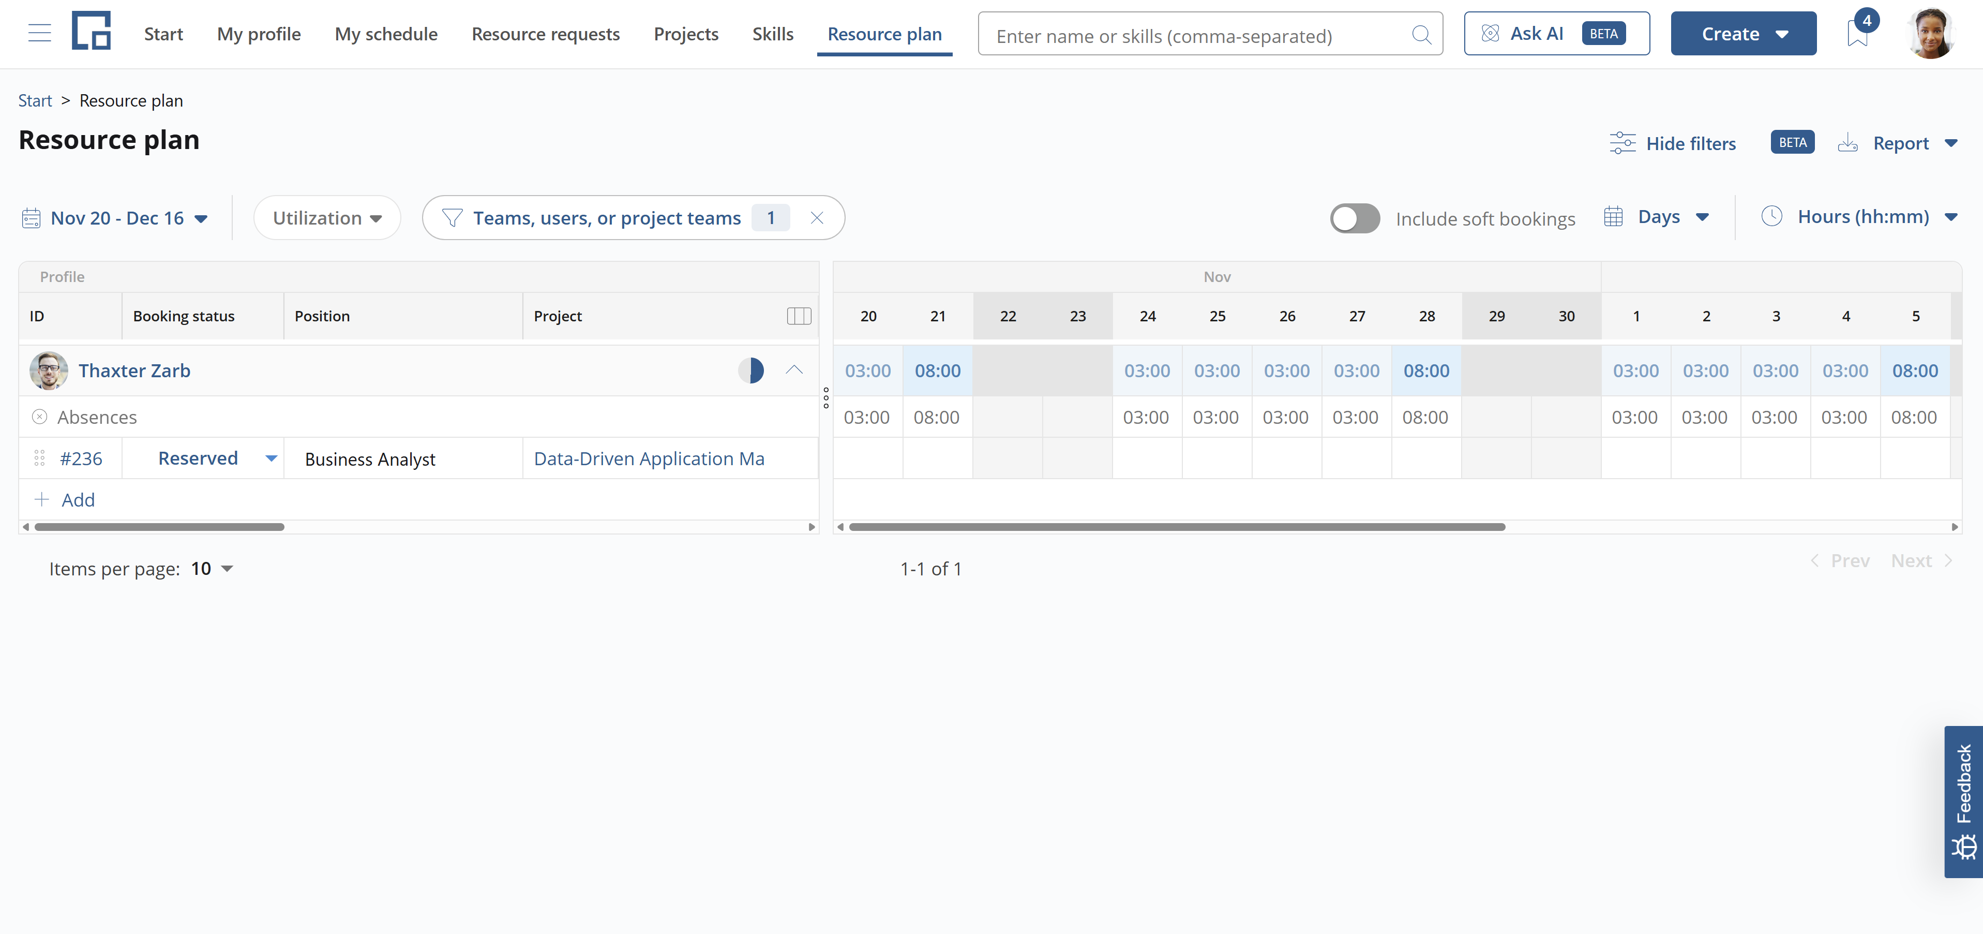
Task: Open the Thaxter Zarb profile link
Action: point(134,370)
